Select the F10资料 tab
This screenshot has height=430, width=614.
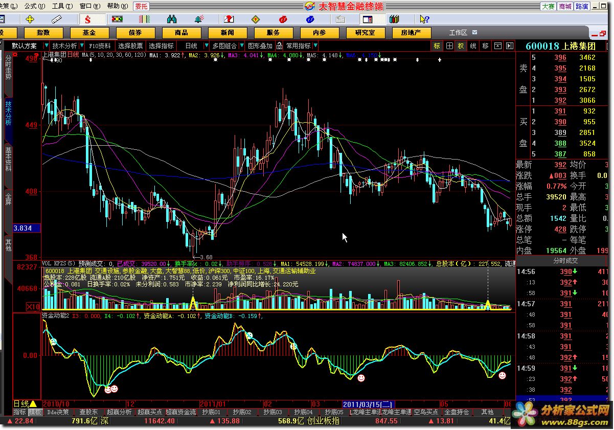[x=100, y=46]
